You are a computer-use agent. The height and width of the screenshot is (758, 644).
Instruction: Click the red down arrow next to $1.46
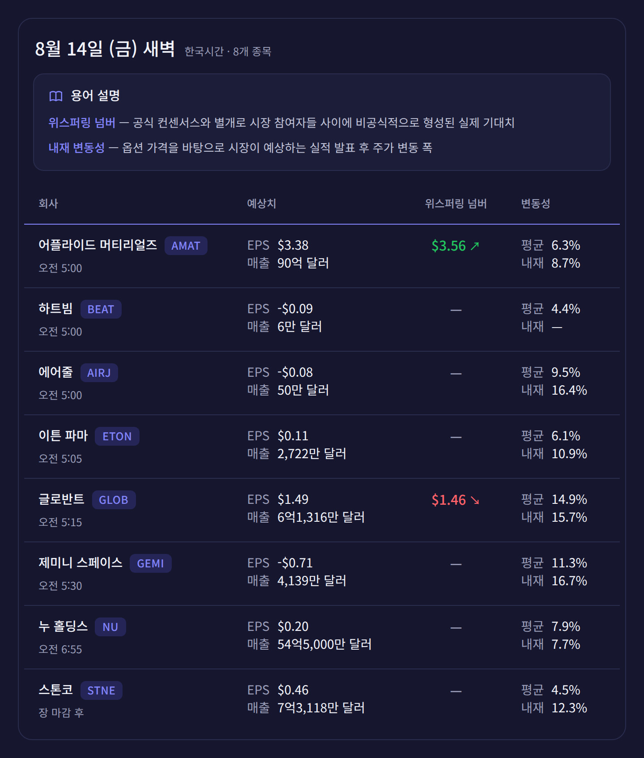(475, 500)
